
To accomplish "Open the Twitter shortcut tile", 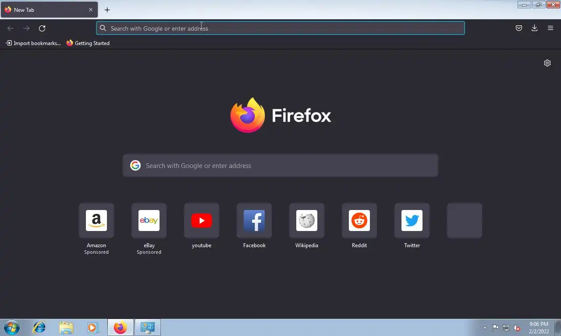I will [x=412, y=220].
